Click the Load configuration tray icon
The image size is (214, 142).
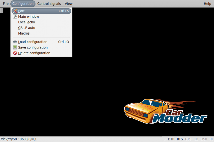[x=15, y=42]
